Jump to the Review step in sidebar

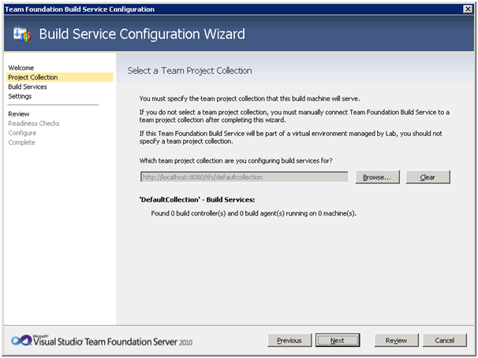point(19,114)
